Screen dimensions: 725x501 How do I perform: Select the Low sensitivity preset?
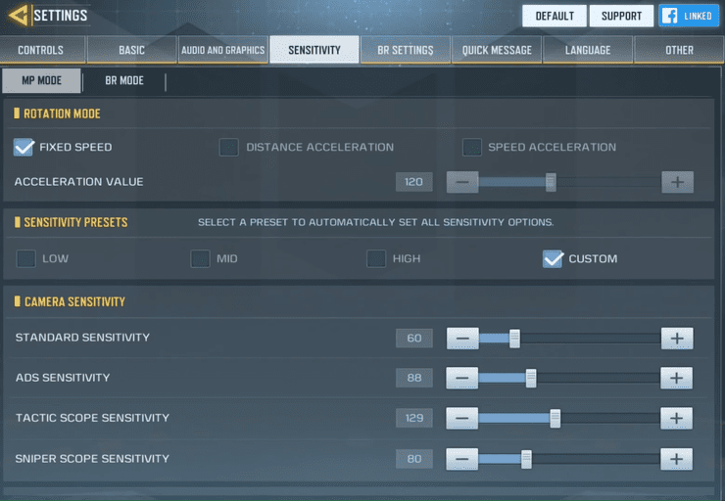click(x=25, y=258)
